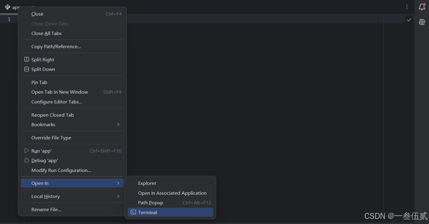This screenshot has width=429, height=224.
Task: Click the green inspection checkmark icon
Action: coord(409,20)
